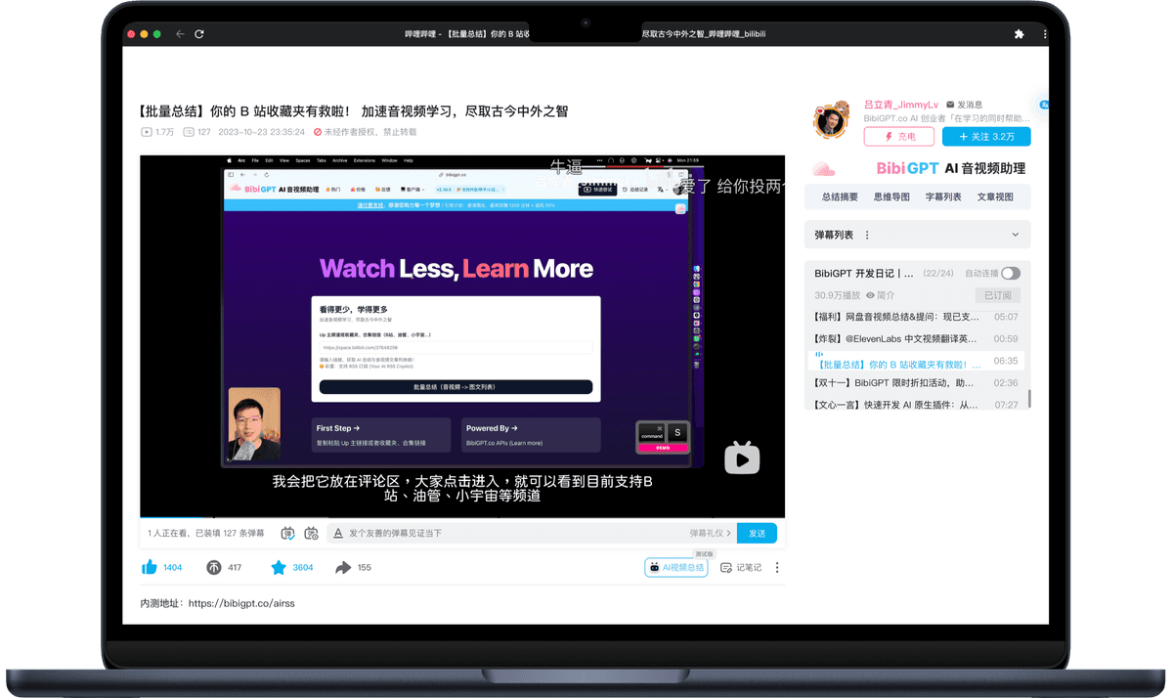Favorite the video with star icon
Image resolution: width=1173 pixels, height=698 pixels.
pos(279,567)
